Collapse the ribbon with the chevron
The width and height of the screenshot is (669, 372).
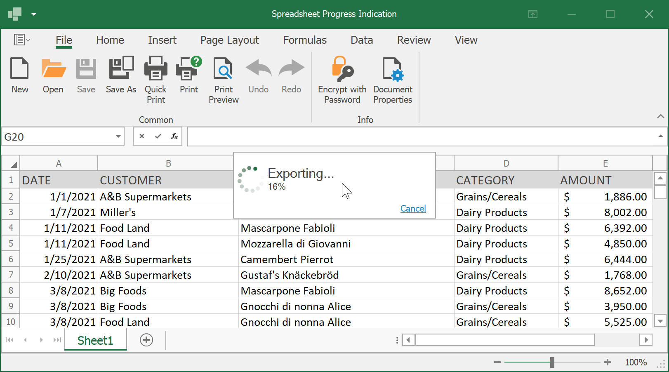pyautogui.click(x=660, y=117)
